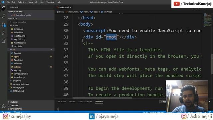Click the vertical editor scrollbar

click(212, 64)
